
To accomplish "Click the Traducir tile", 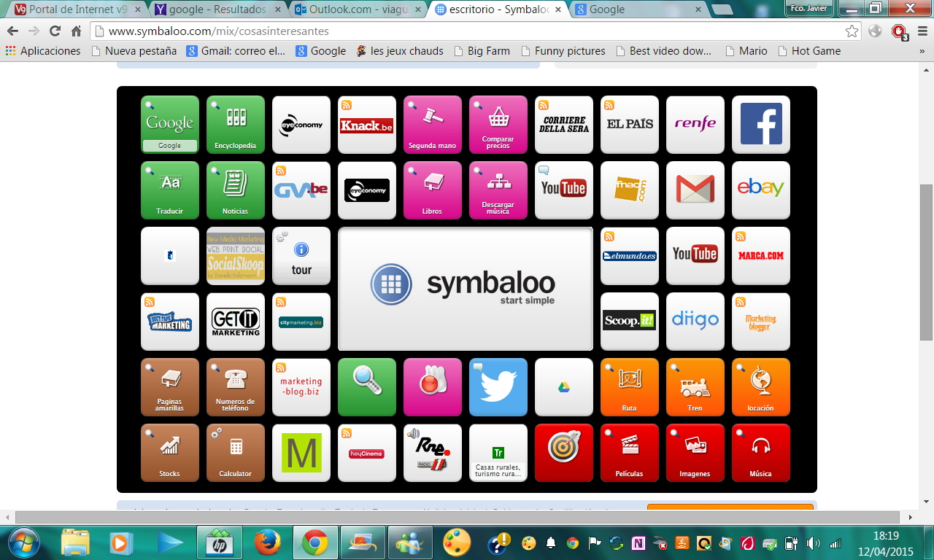I will pyautogui.click(x=169, y=190).
